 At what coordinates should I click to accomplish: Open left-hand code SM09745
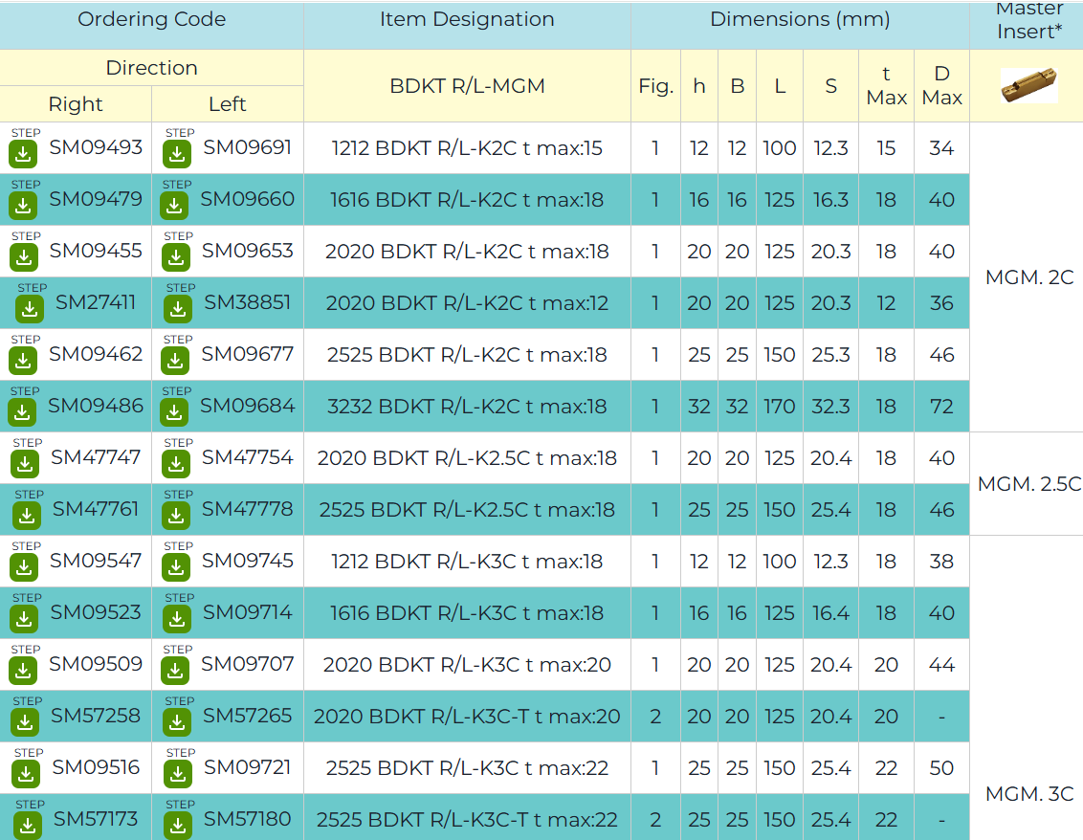[247, 562]
